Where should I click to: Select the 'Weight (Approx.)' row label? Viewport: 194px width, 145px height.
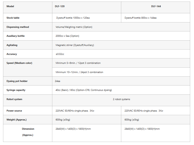(17, 120)
